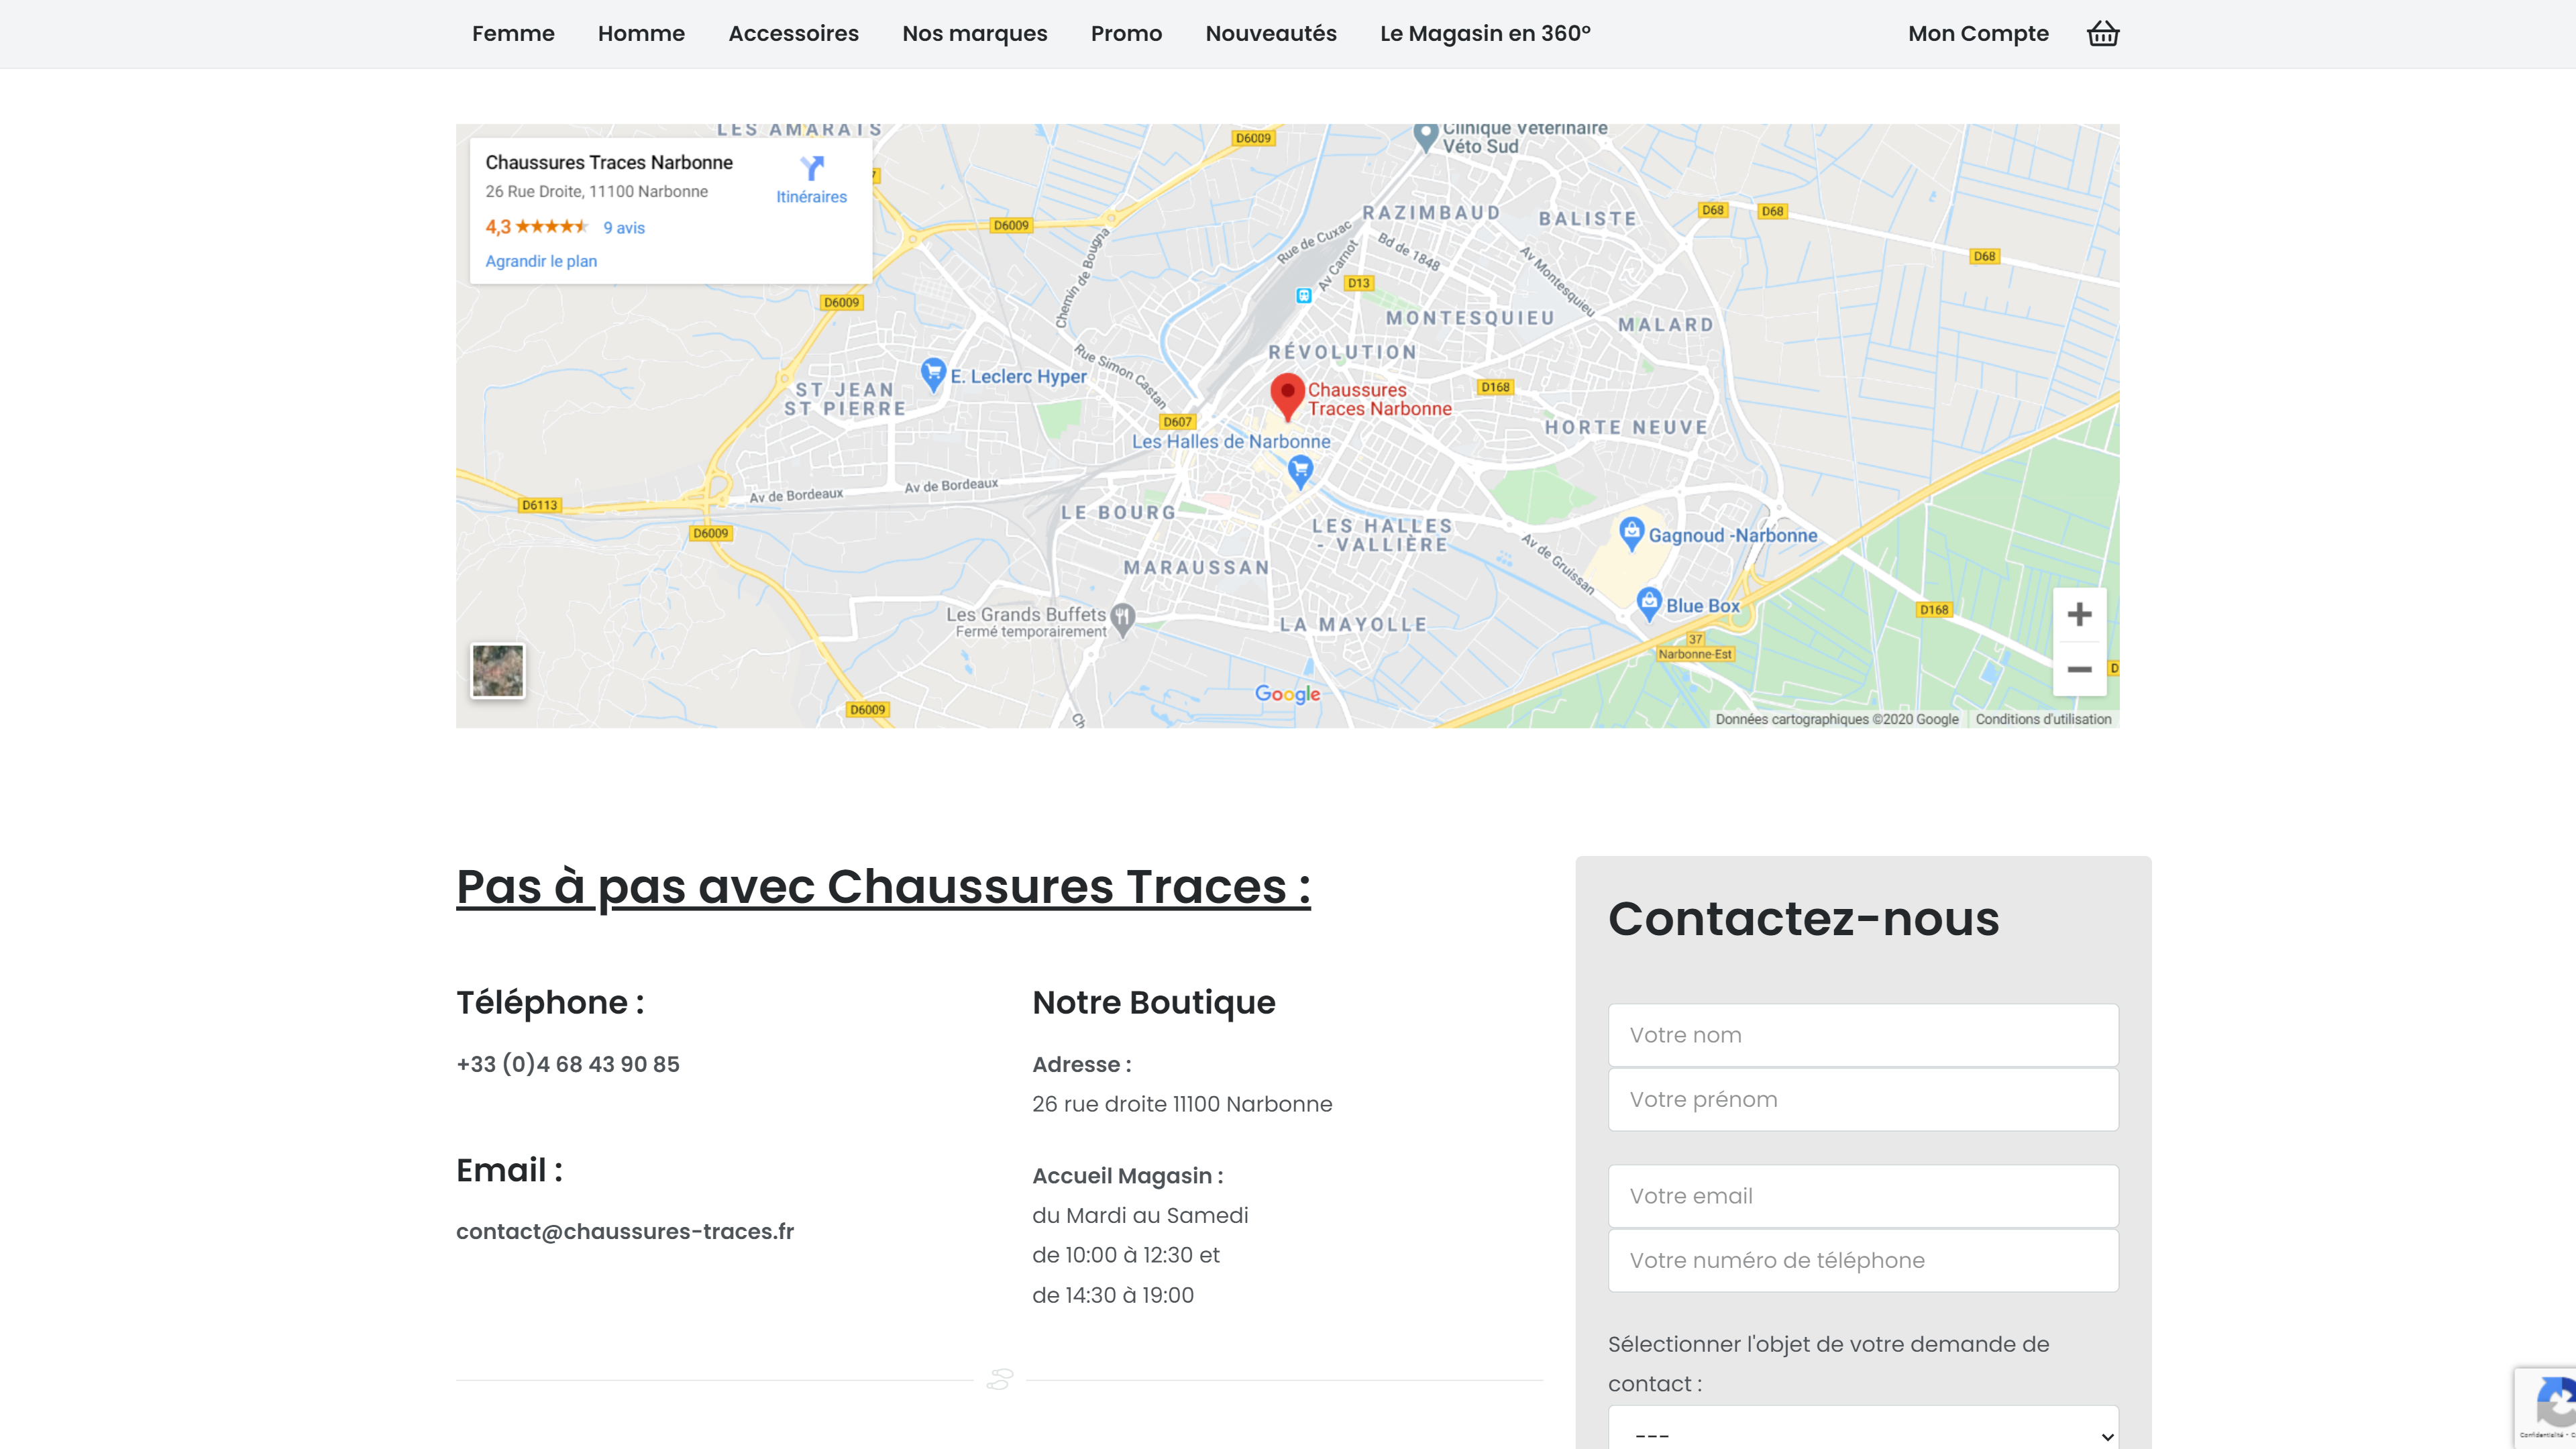Viewport: 2576px width, 1449px height.
Task: Click the Les Grands Buffets restaurant marker
Action: click(x=1123, y=620)
